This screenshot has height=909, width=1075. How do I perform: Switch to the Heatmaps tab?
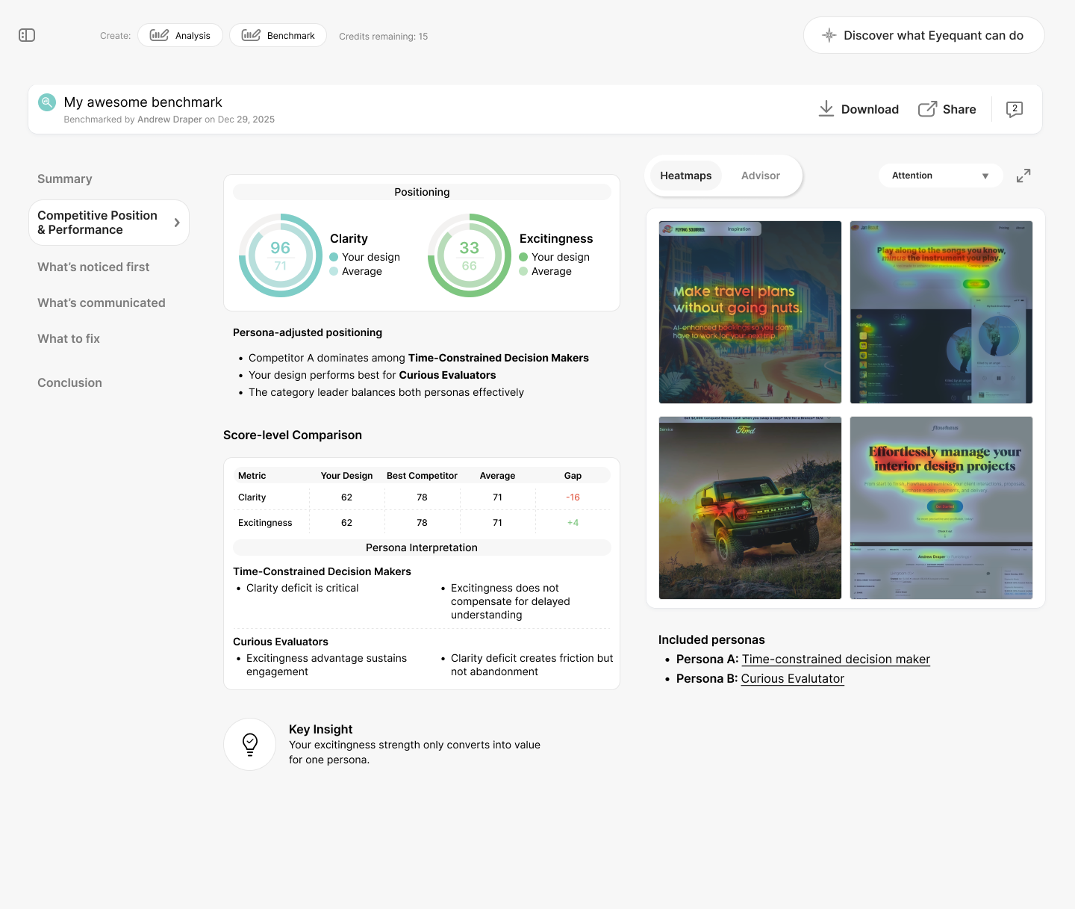[685, 176]
